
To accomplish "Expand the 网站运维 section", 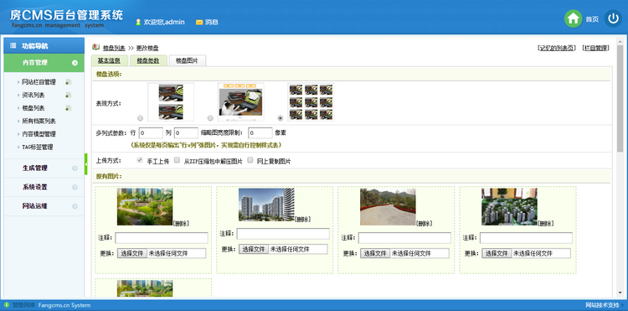I will pyautogui.click(x=44, y=206).
